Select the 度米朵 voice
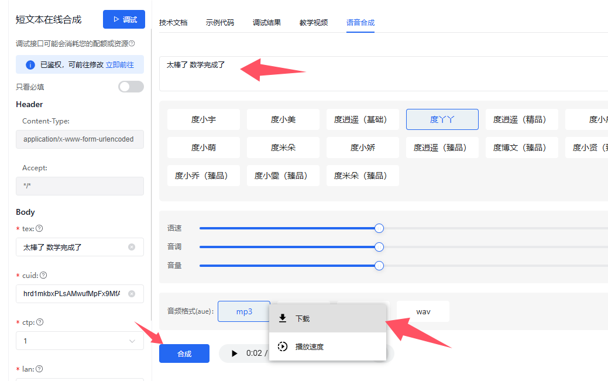Image resolution: width=608 pixels, height=381 pixels. click(x=283, y=147)
